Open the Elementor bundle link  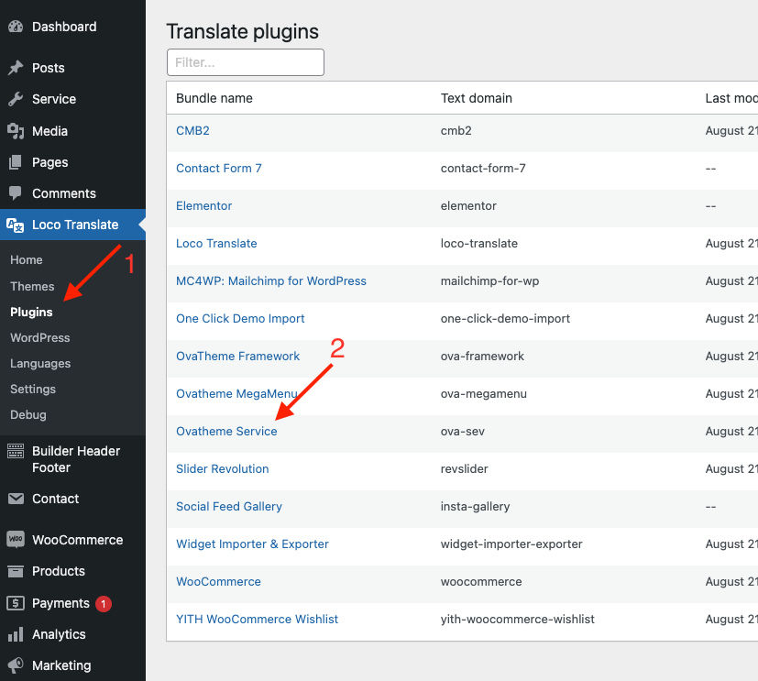(x=204, y=206)
